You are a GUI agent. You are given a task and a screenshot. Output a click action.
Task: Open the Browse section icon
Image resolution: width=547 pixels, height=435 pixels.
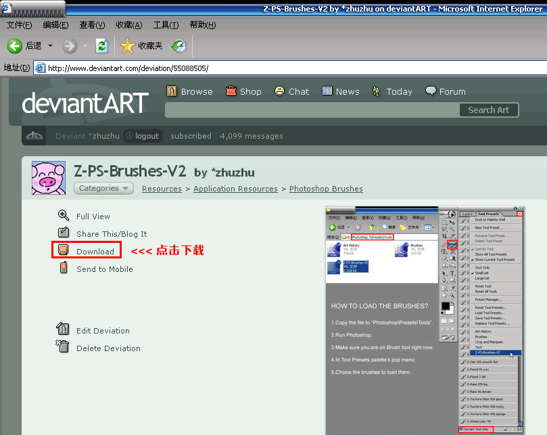pos(172,91)
